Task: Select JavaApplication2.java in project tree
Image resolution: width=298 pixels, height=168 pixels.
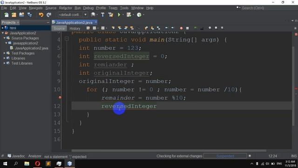Action: coord(31,48)
